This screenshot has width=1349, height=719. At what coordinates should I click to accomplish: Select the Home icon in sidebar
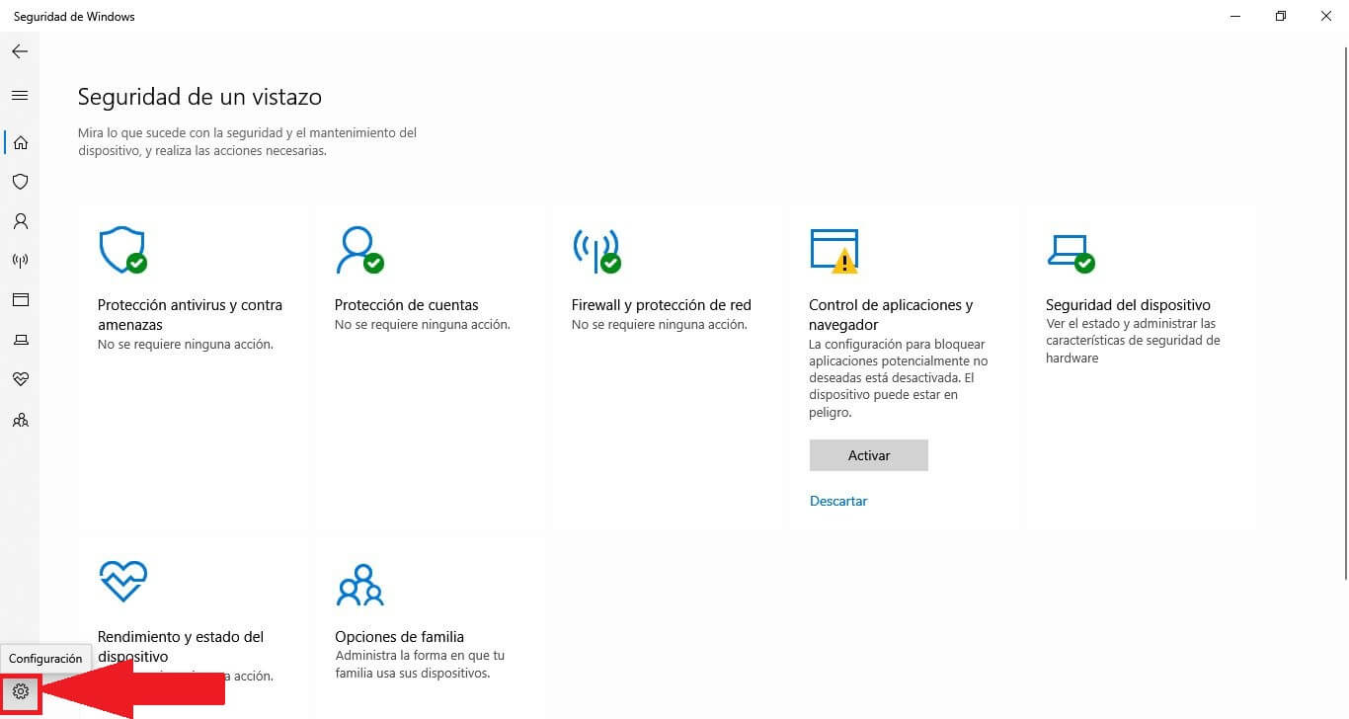coord(20,142)
